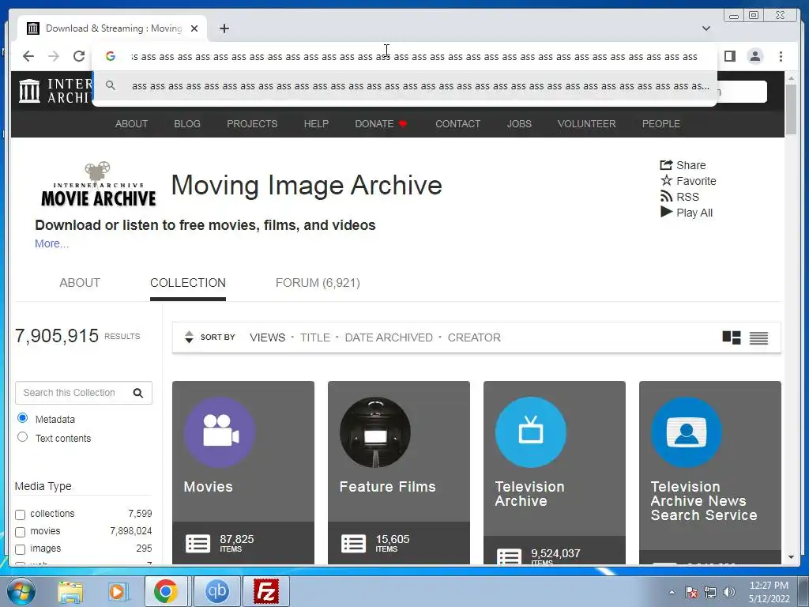This screenshot has height=607, width=809.
Task: Expand the More... description link
Action: tap(51, 243)
